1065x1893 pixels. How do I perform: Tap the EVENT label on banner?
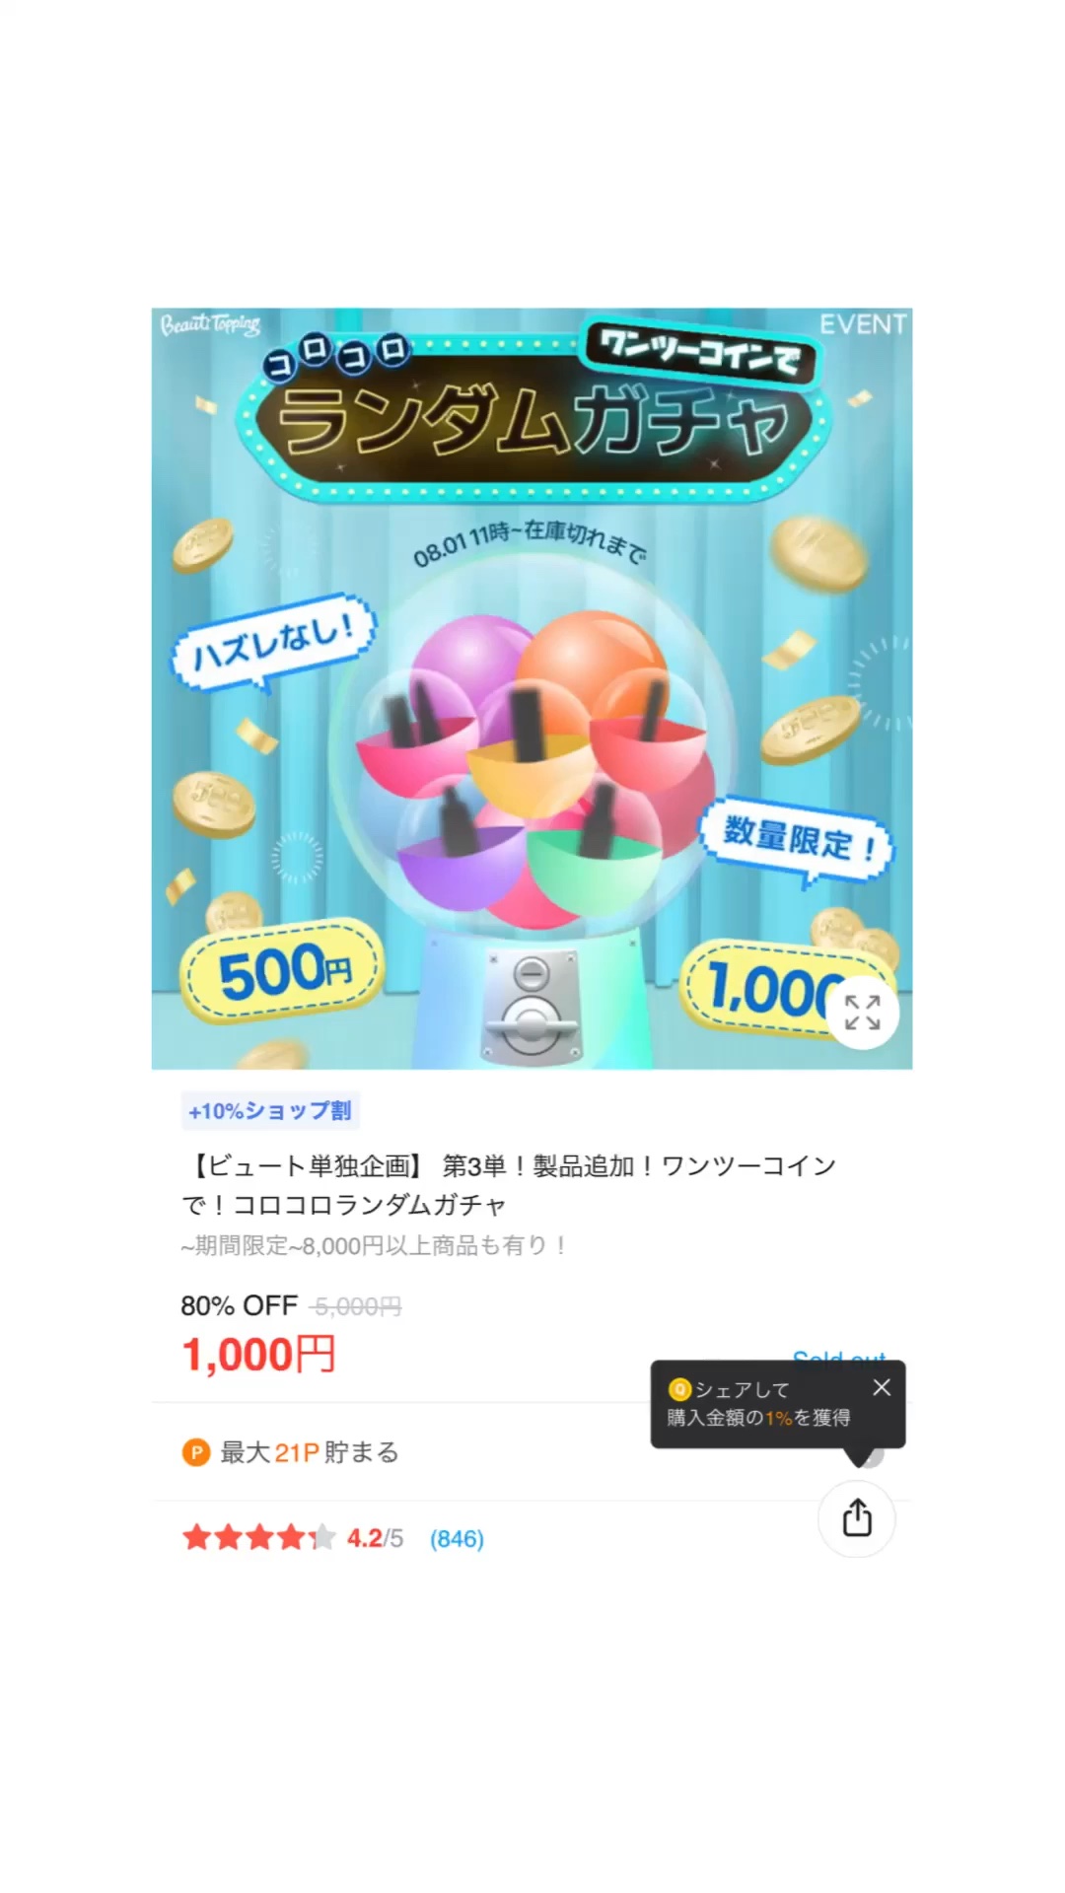863,324
